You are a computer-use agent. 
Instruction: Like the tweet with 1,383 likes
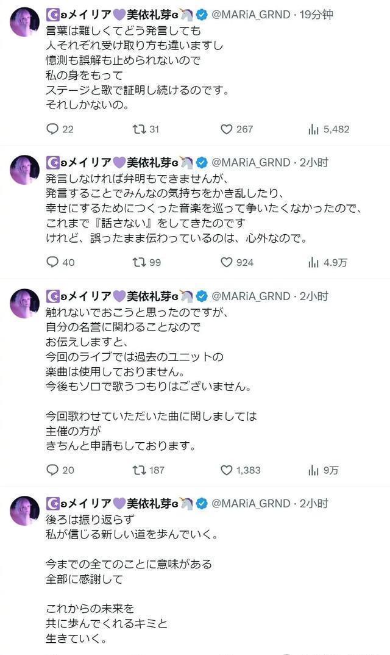click(227, 470)
